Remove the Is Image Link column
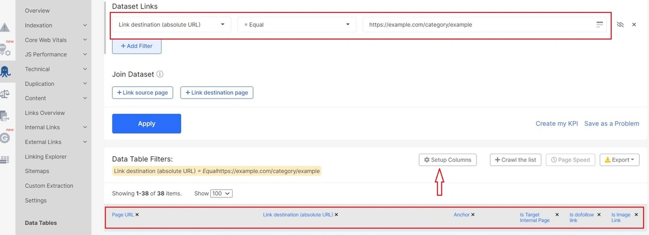The width and height of the screenshot is (649, 235). tap(636, 215)
